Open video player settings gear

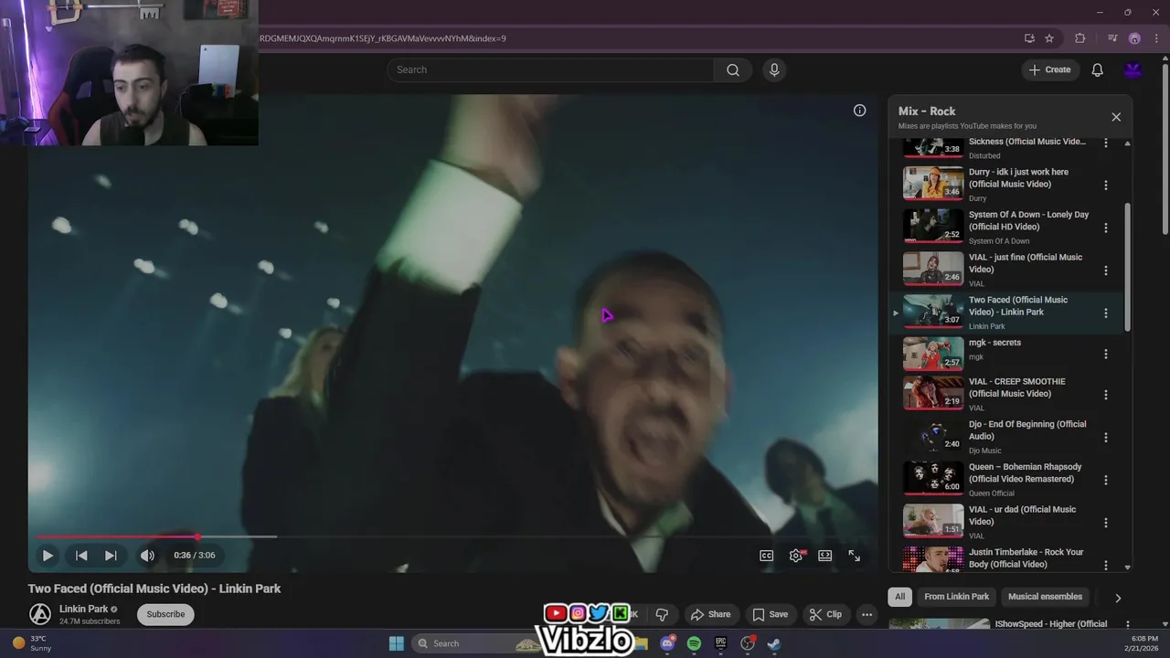tap(796, 555)
